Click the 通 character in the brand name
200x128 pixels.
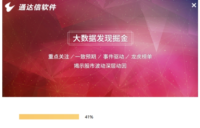click(x=23, y=7)
